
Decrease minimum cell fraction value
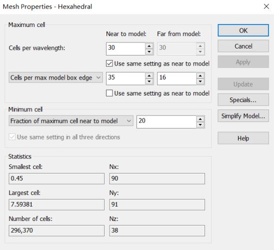click(x=200, y=124)
